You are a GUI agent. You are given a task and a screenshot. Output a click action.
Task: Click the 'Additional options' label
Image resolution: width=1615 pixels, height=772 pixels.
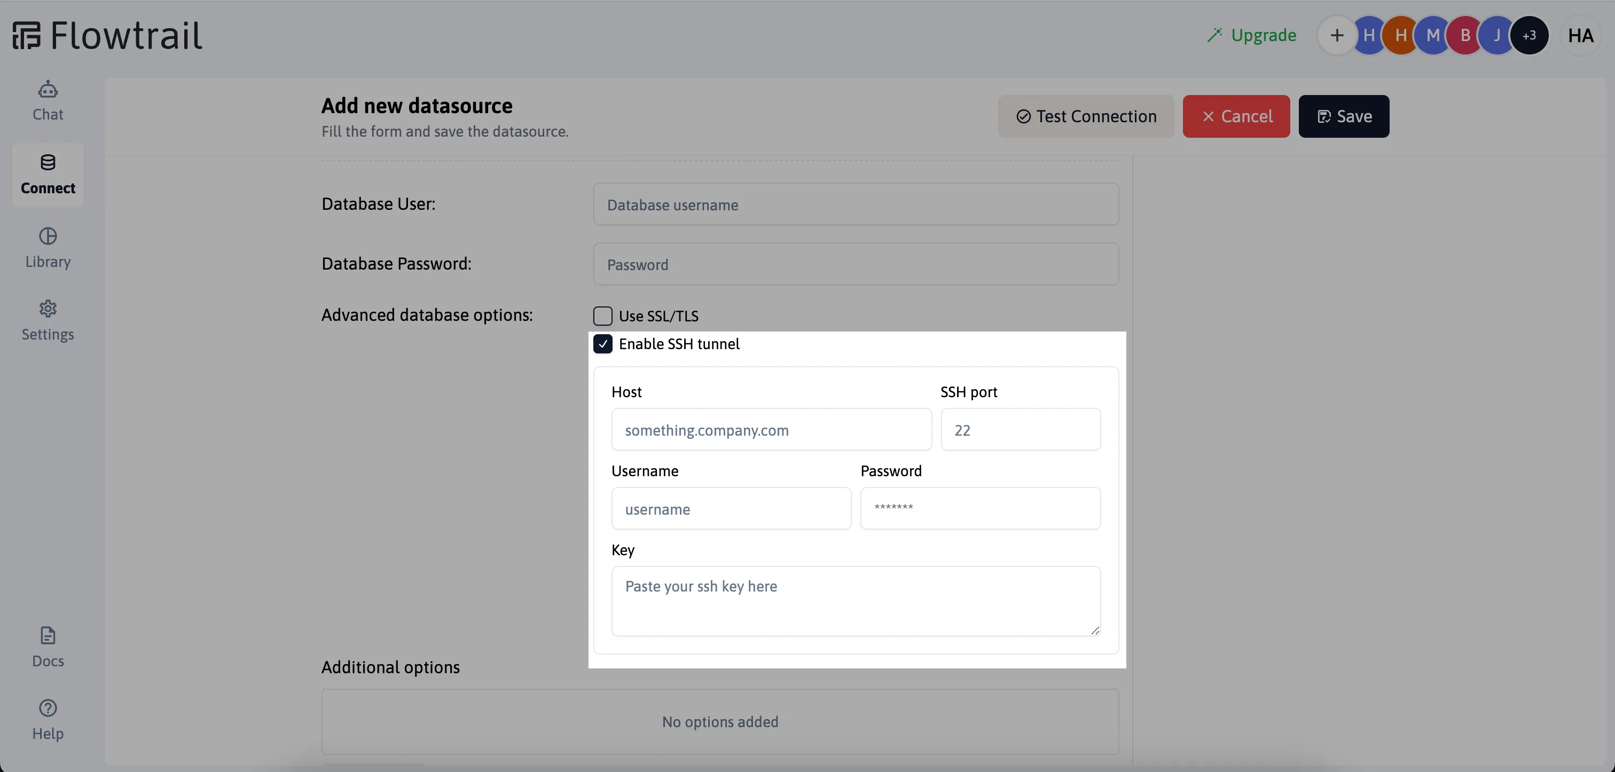pyautogui.click(x=390, y=667)
